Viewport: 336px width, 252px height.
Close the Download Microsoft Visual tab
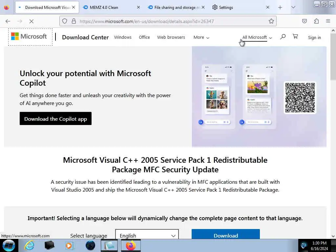tap(73, 7)
